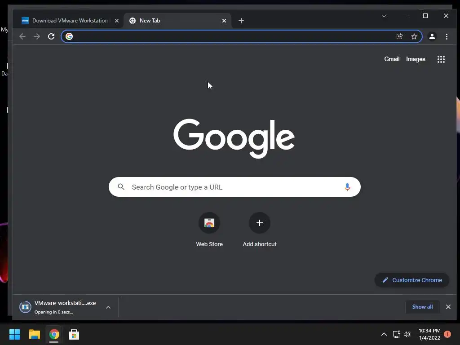Open the Google apps grid

441,59
